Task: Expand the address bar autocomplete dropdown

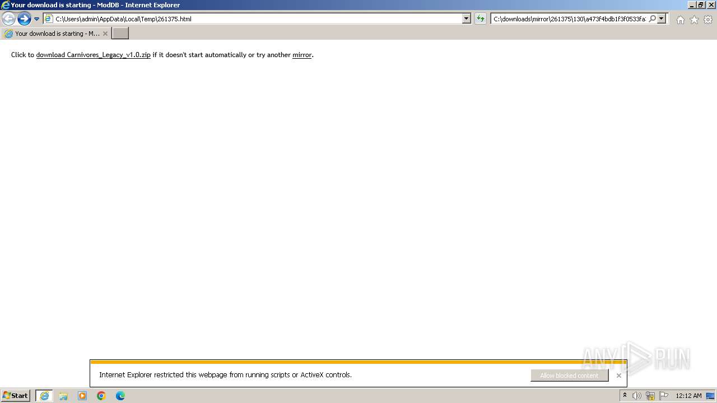Action: (467, 18)
